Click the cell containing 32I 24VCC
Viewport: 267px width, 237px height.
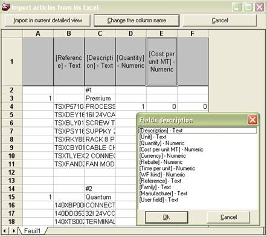(x=100, y=213)
